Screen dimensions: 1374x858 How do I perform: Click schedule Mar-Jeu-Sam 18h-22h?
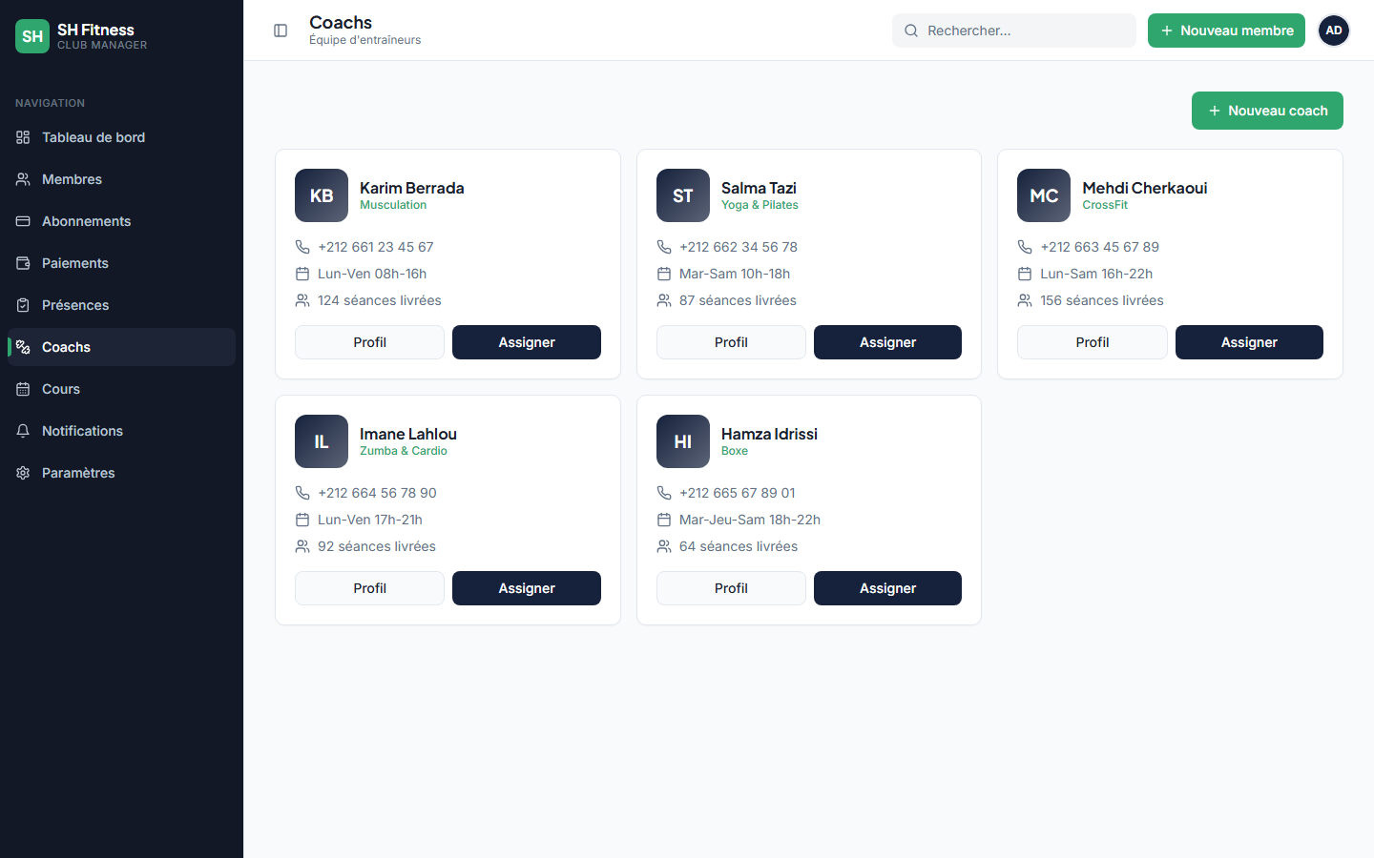(x=750, y=520)
